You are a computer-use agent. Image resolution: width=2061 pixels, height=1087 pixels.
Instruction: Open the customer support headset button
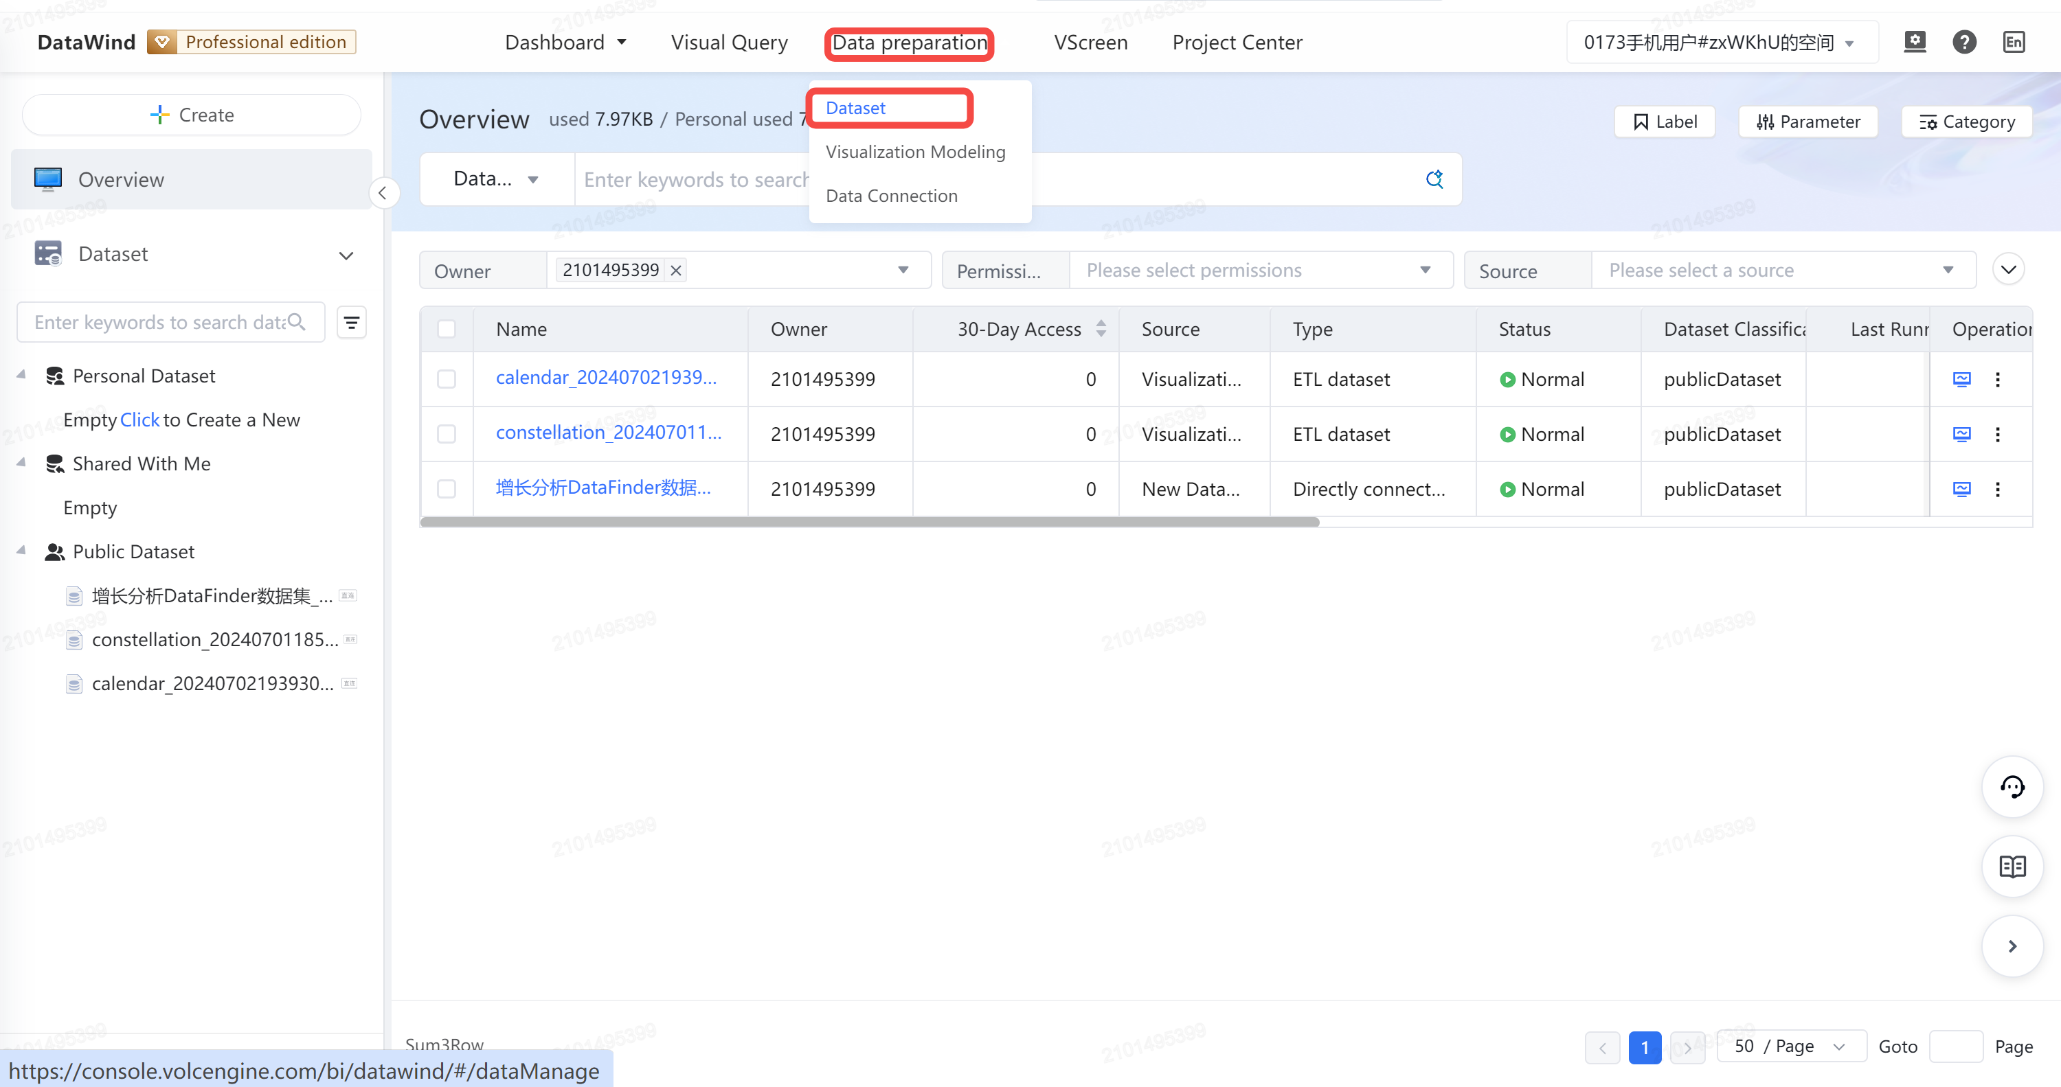click(x=2012, y=787)
